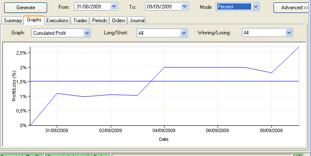Select the Graphs tab

coord(34,20)
